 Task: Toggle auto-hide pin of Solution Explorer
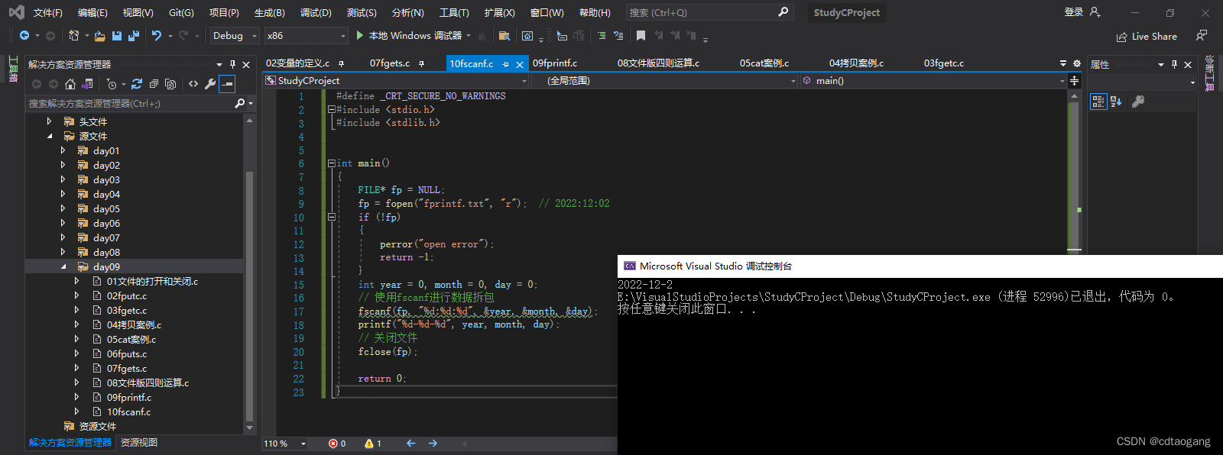(x=232, y=64)
